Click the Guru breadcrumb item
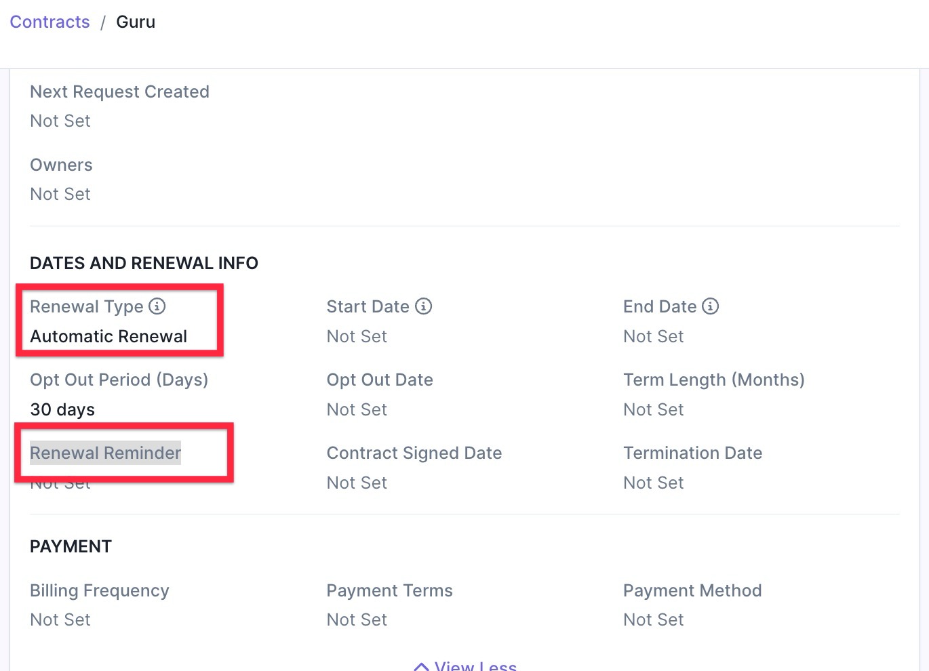 click(136, 22)
